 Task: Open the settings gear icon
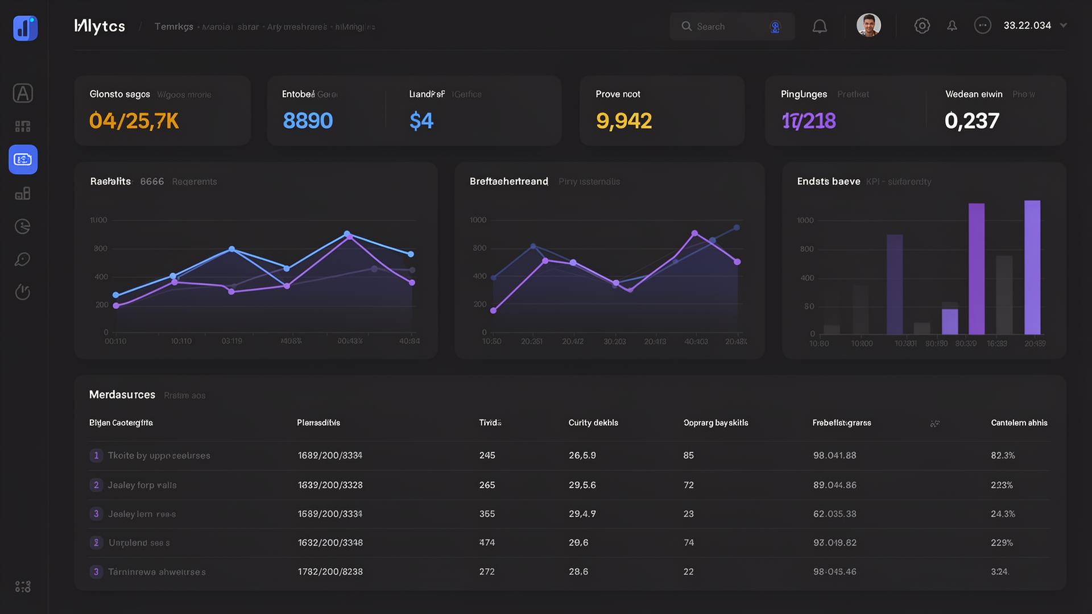point(923,26)
